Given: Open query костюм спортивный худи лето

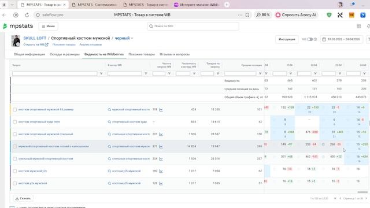Looking at the screenshot, I should tap(39, 122).
